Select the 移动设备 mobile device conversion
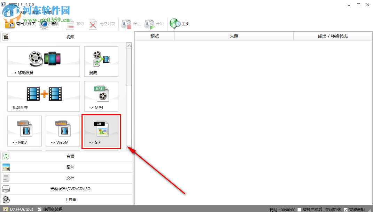The image size is (373, 212). tap(44, 61)
